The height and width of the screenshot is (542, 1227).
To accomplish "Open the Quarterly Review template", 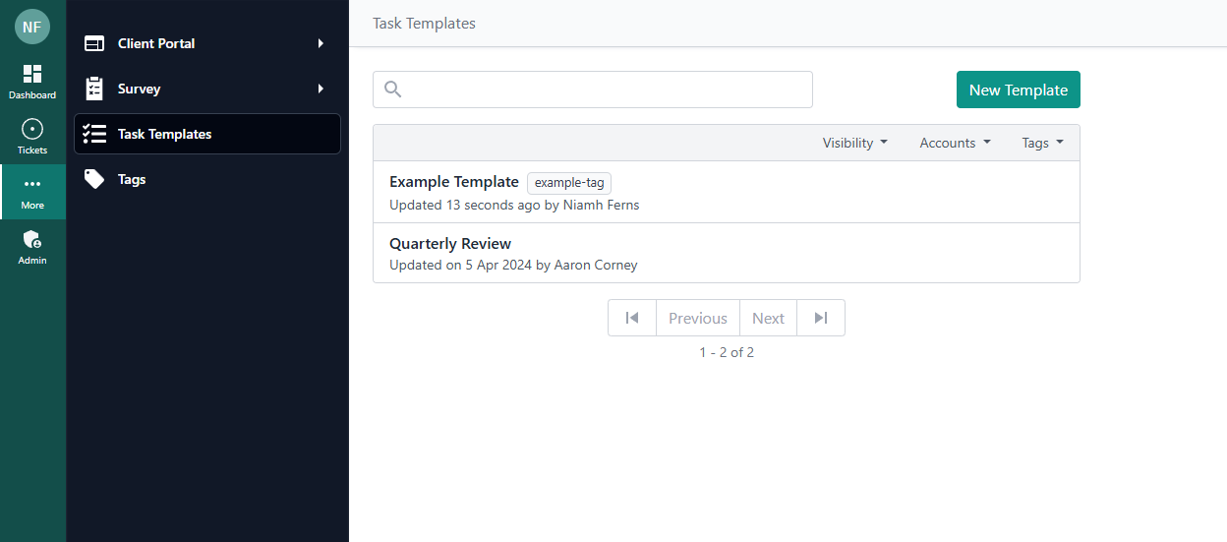I will click(x=450, y=244).
